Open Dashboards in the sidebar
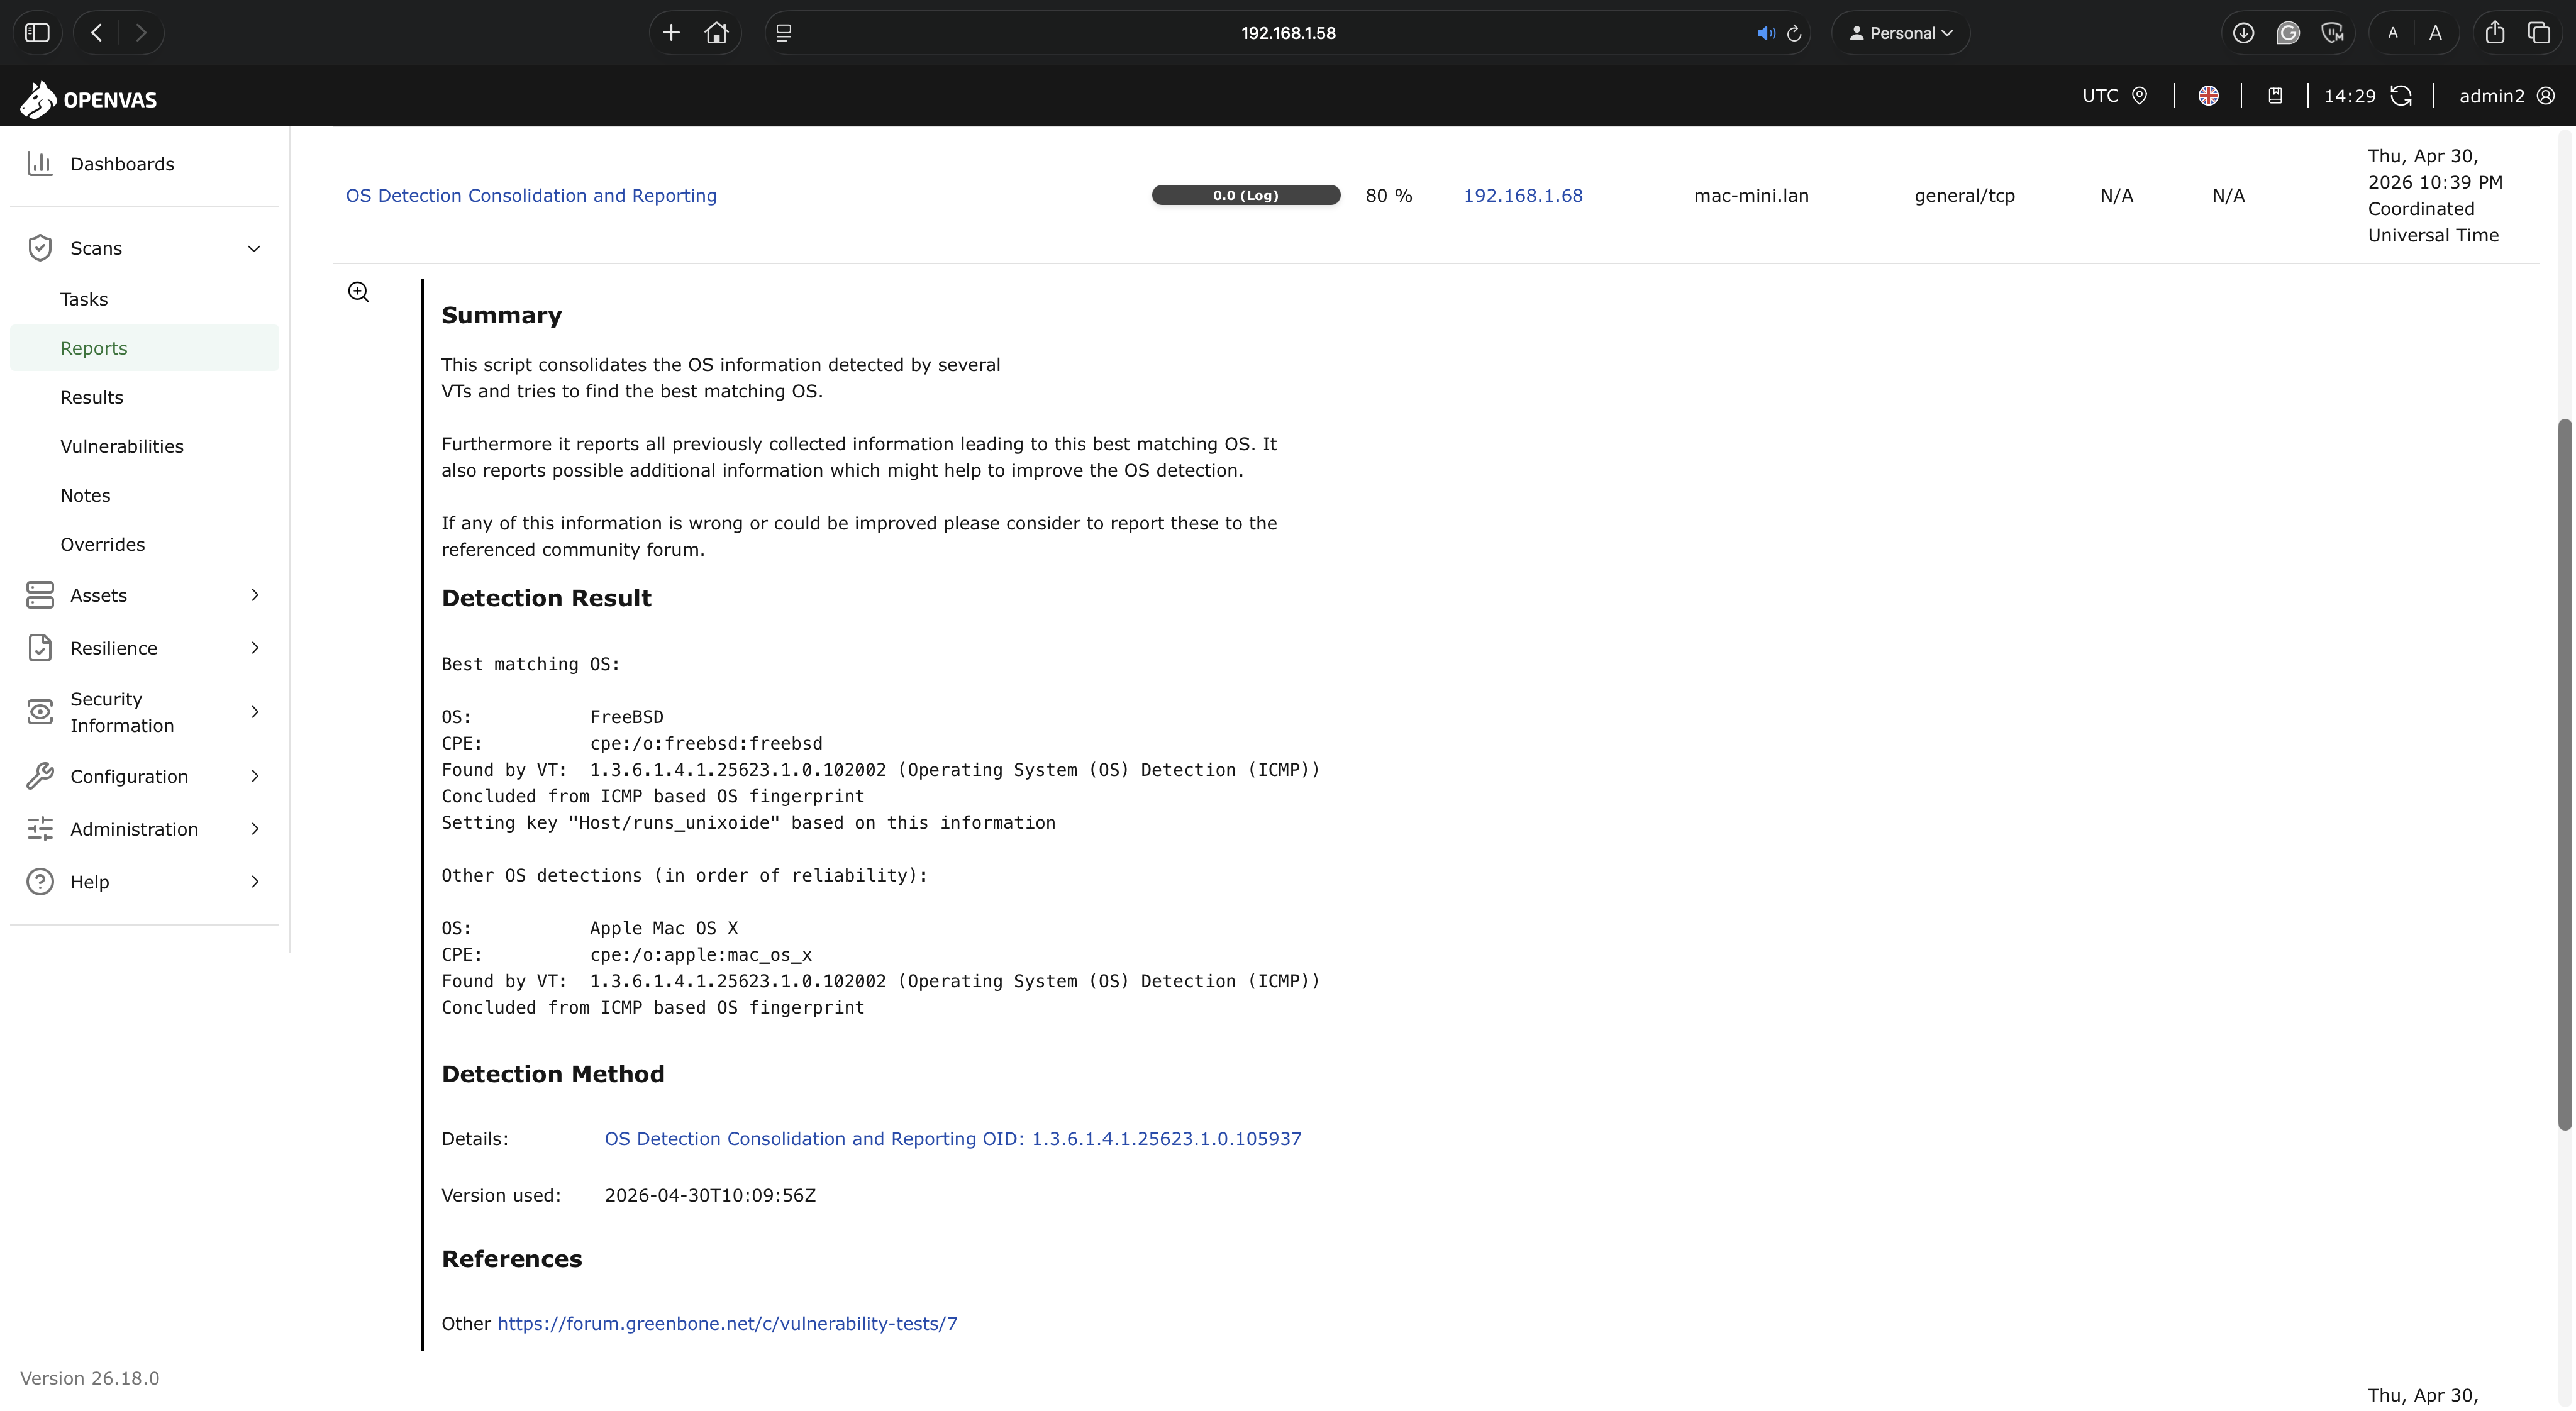The image size is (2576, 1411). 122,164
